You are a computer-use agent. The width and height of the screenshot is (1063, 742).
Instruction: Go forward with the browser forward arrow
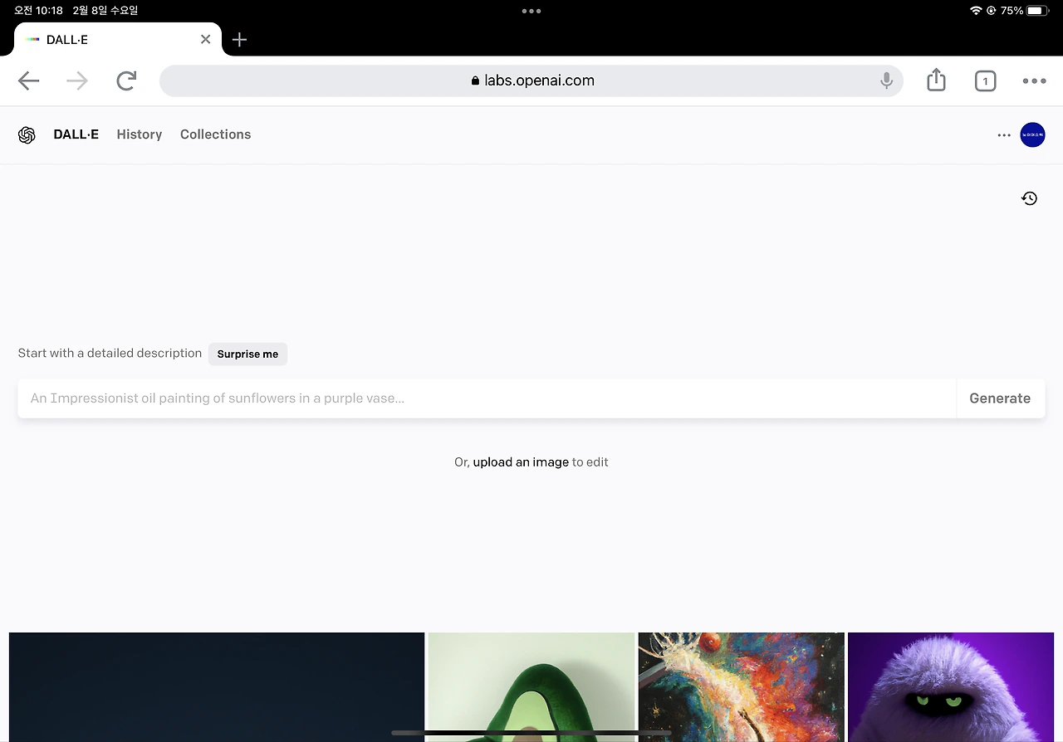pyautogui.click(x=77, y=81)
